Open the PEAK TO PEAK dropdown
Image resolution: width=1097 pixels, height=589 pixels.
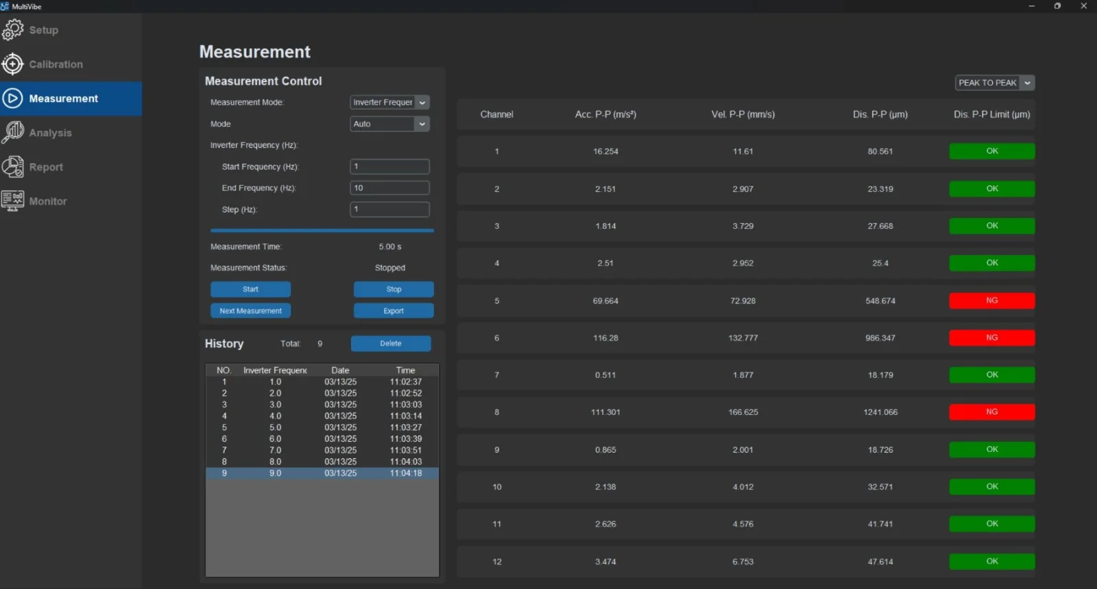coord(994,83)
